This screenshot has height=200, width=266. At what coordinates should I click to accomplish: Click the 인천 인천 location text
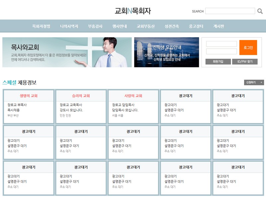click(65, 115)
